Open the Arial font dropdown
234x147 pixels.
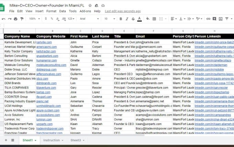pos(89,19)
